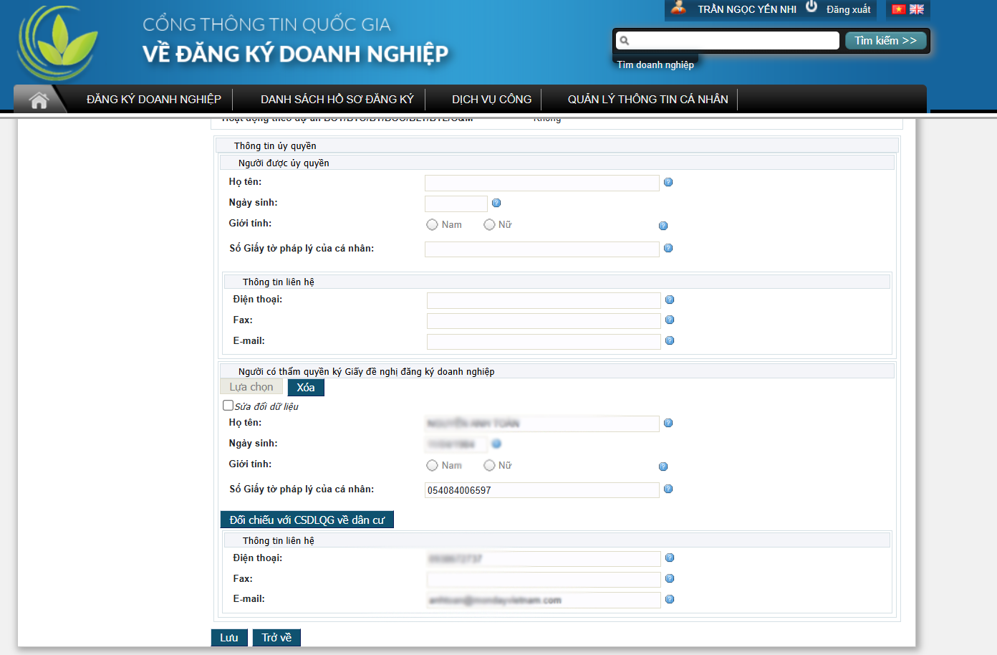Switch language using the UK flag icon
The image size is (997, 655).
pos(917,9)
